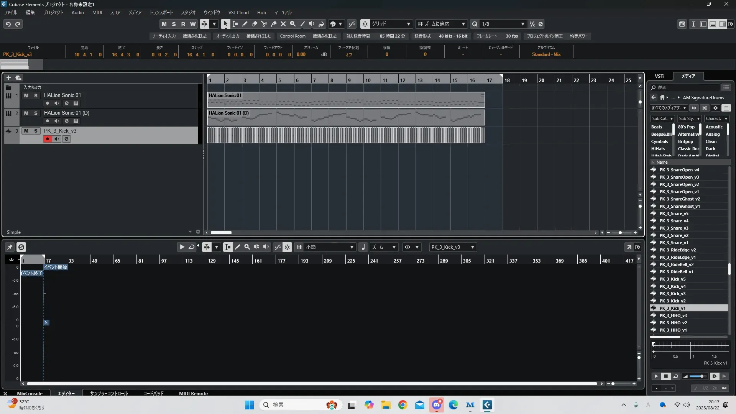Select the Scissors split tool

pos(264,24)
